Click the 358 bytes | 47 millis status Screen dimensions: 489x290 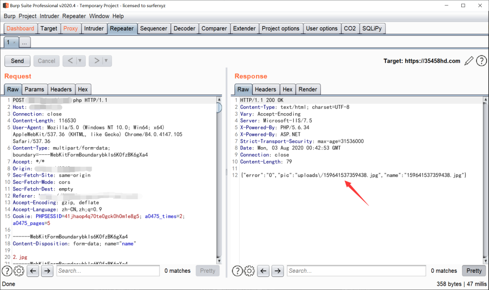[x=462, y=284]
